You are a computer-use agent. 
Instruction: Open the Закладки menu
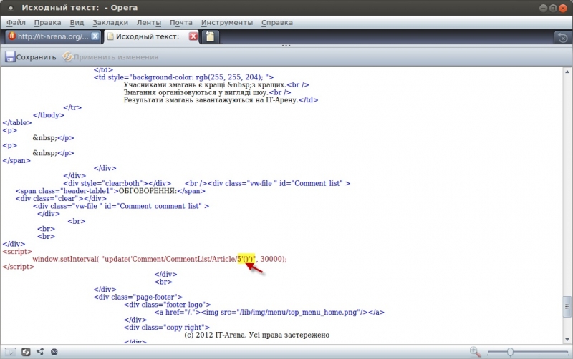tap(110, 23)
